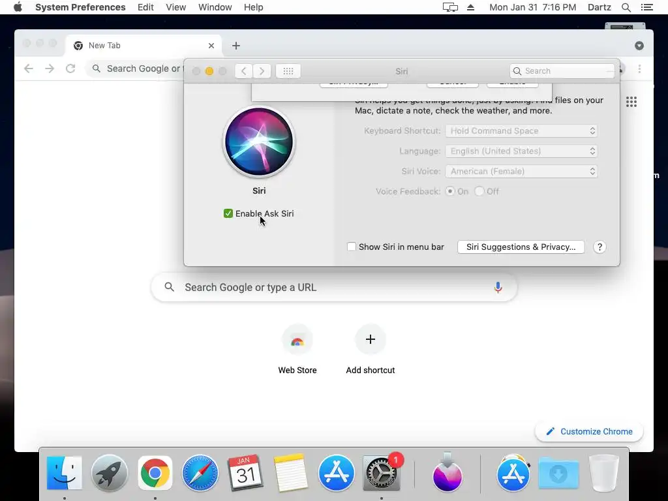Screen dimensions: 668x501
Task: Show all preferences grid button
Action: click(288, 71)
